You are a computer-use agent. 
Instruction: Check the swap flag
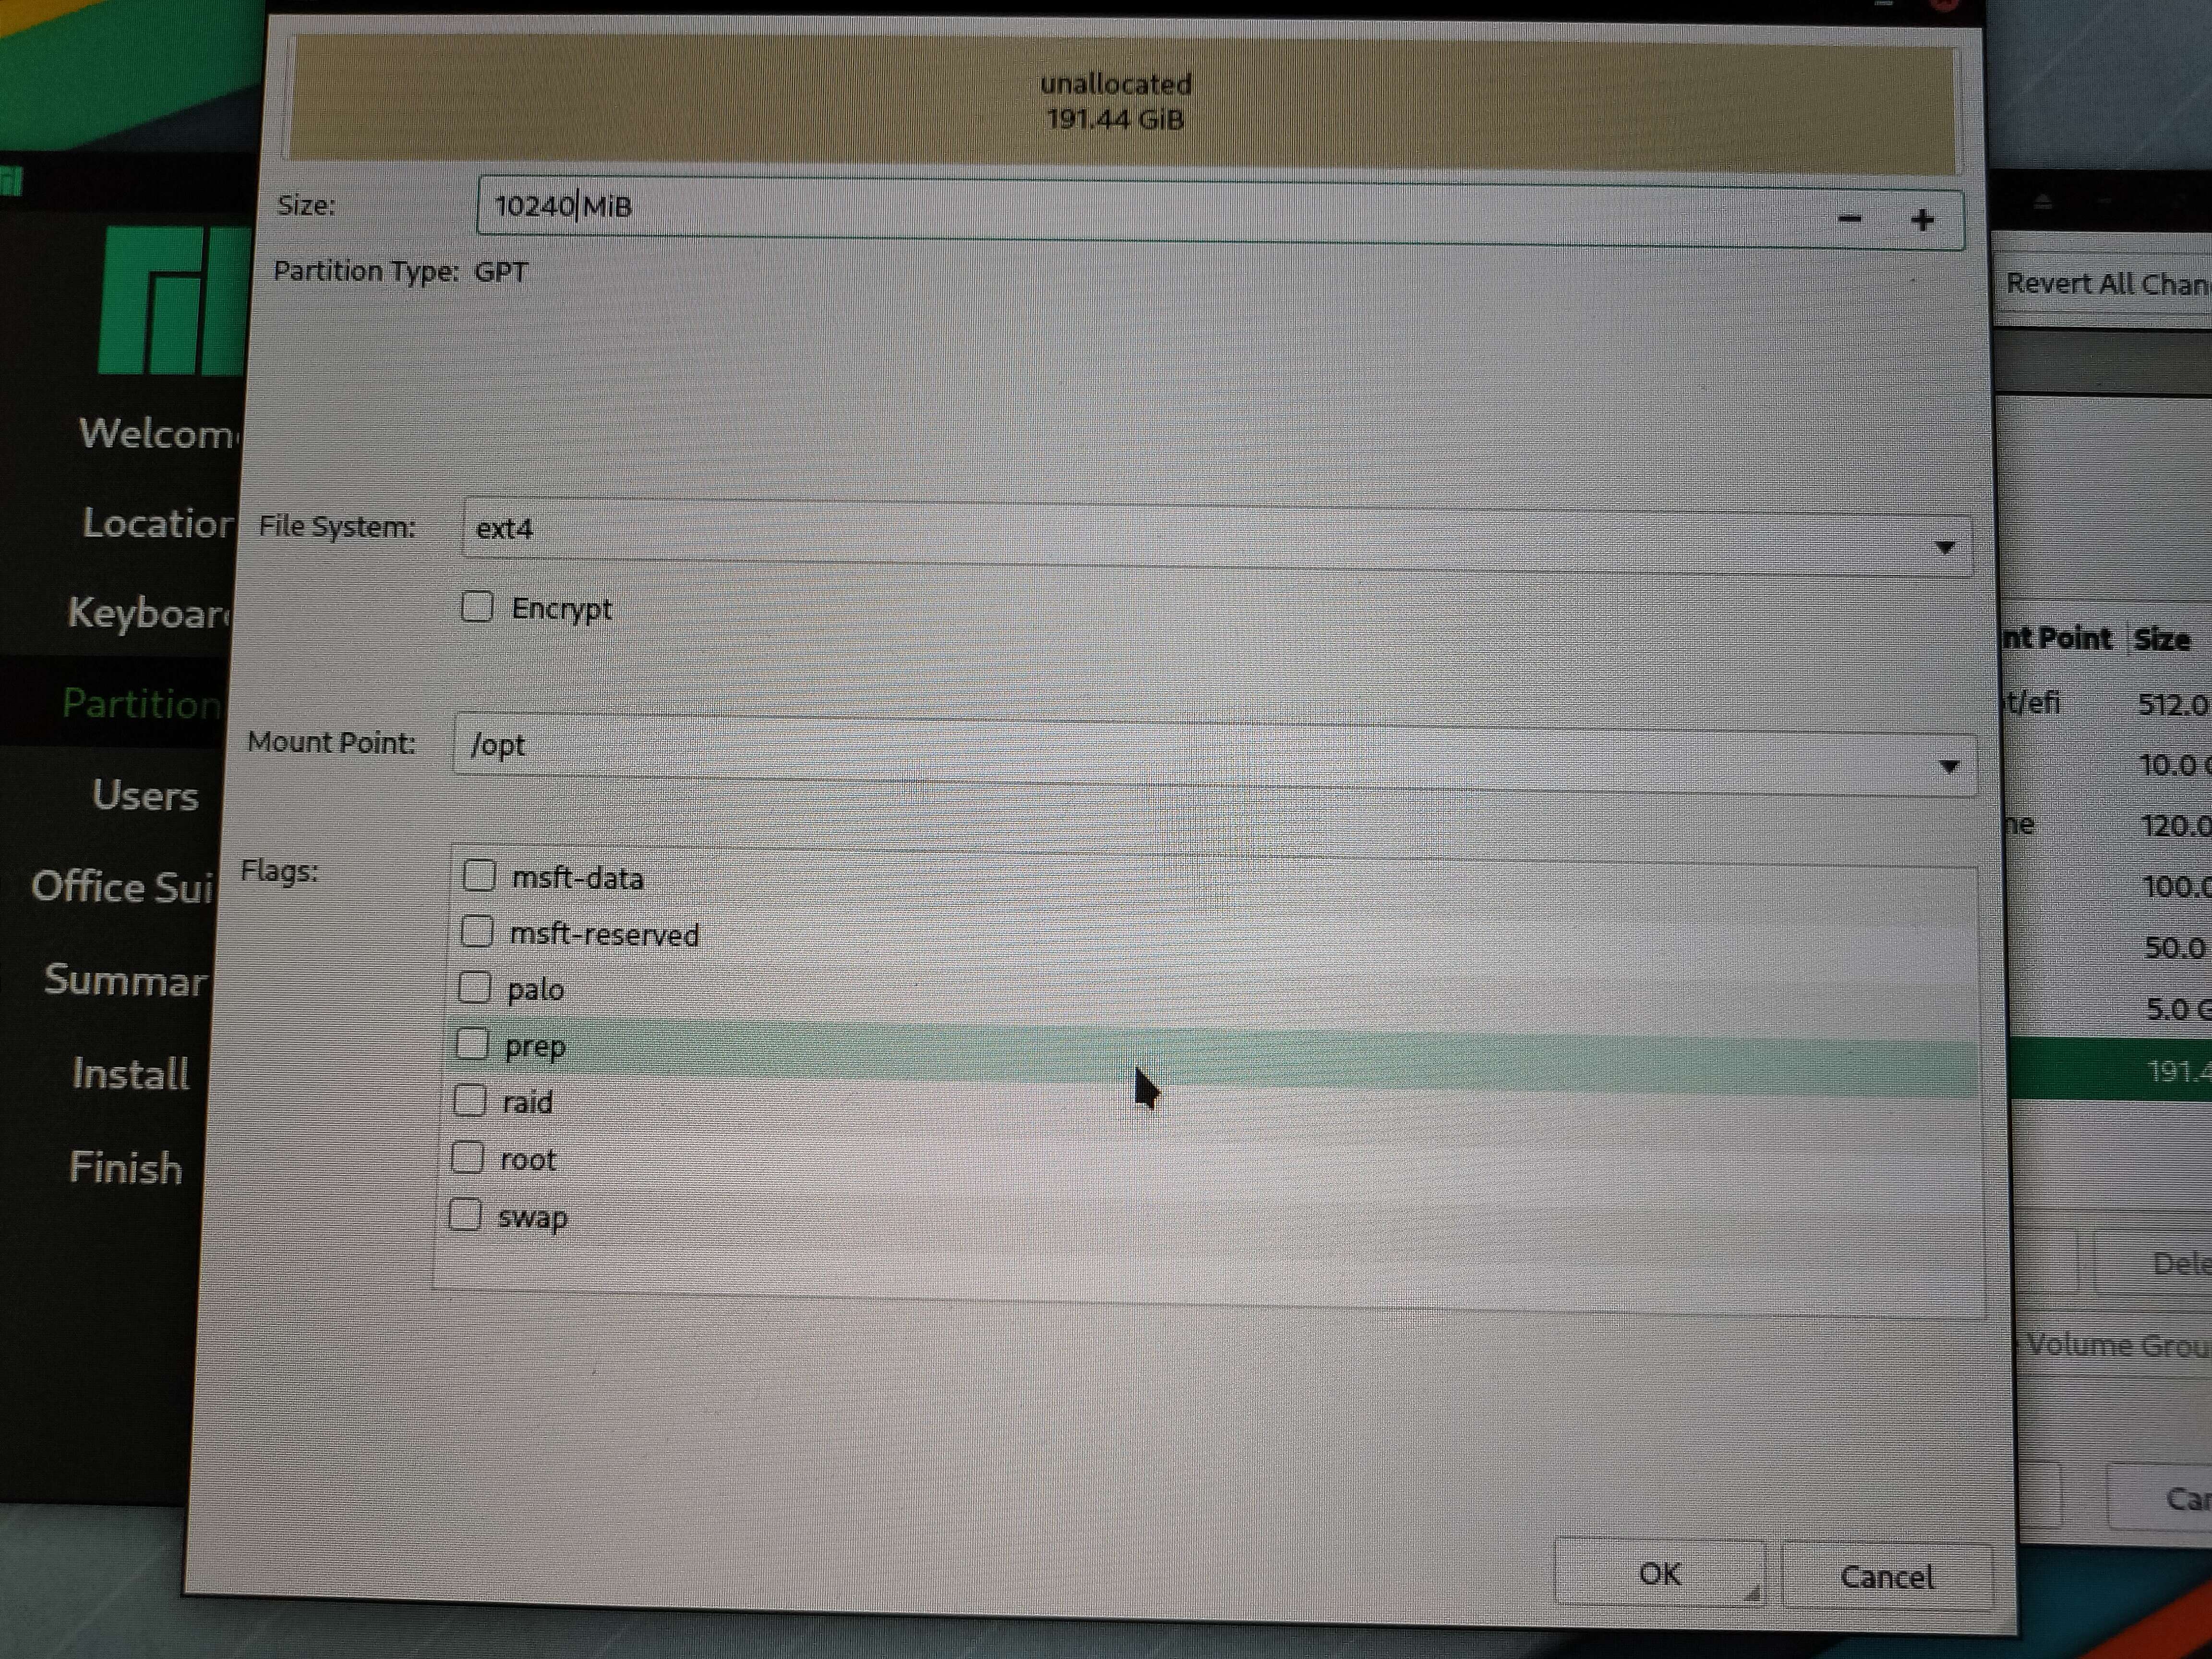click(x=465, y=1214)
